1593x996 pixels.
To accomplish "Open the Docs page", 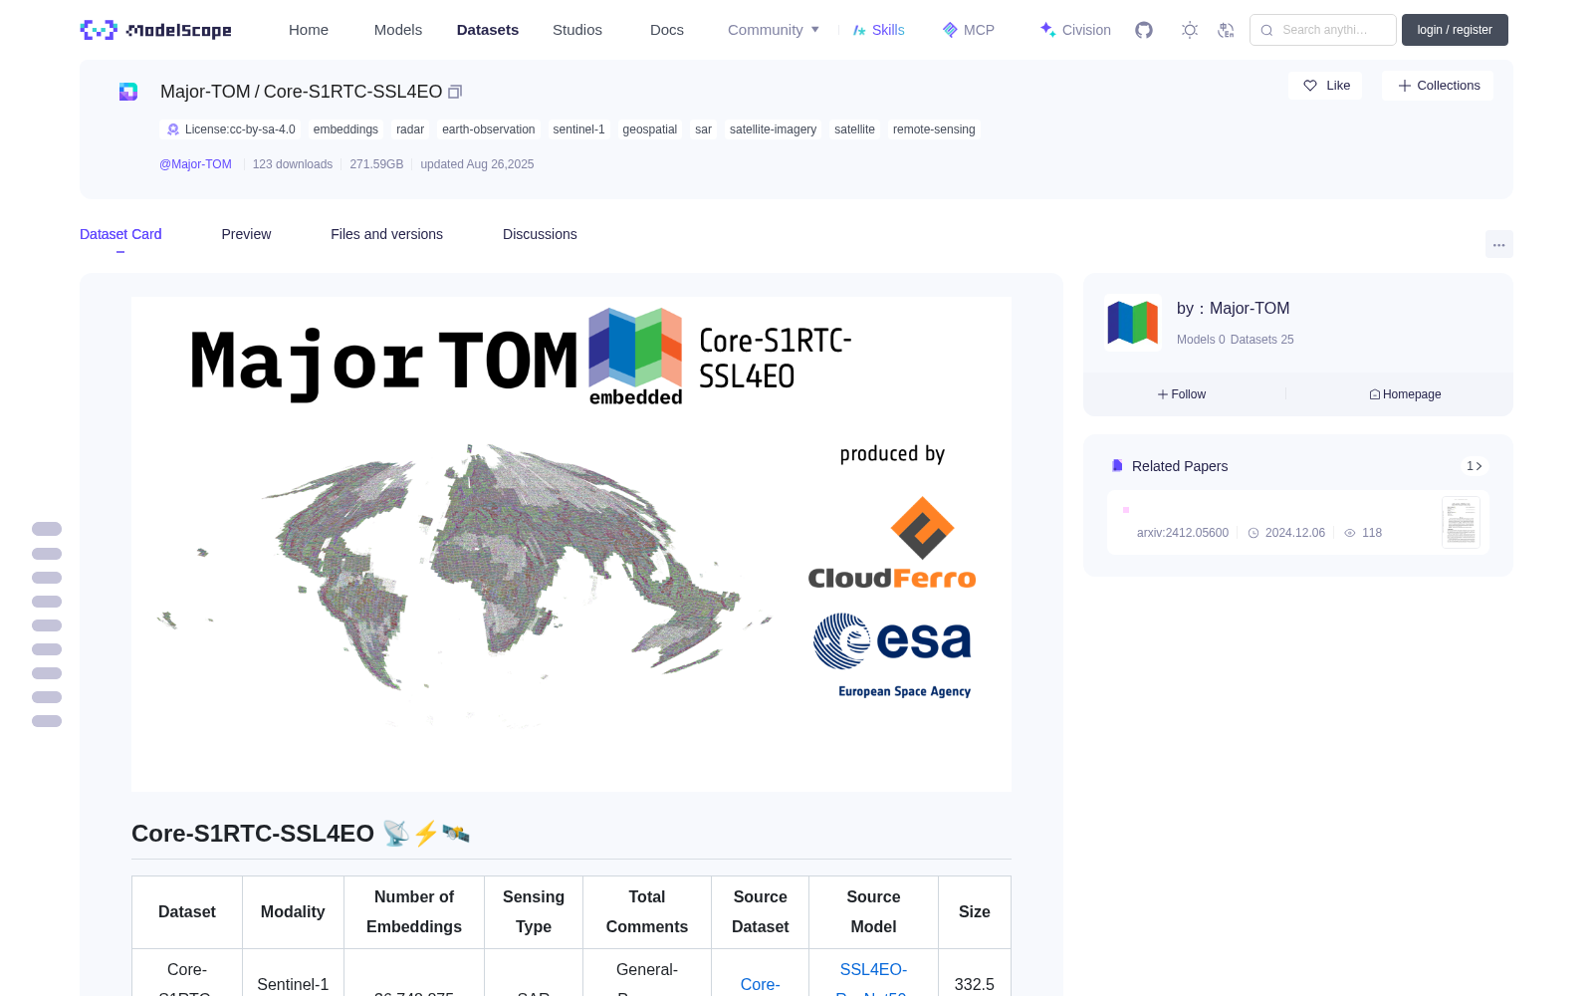I will pyautogui.click(x=667, y=30).
